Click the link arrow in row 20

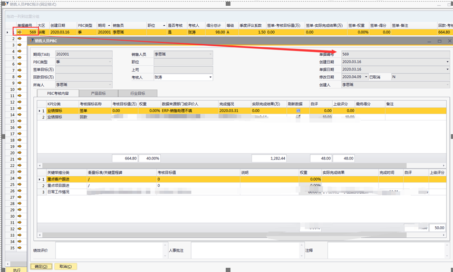click(20, 153)
